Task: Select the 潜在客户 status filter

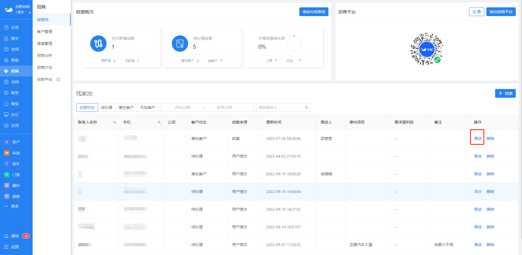Action: click(x=126, y=108)
